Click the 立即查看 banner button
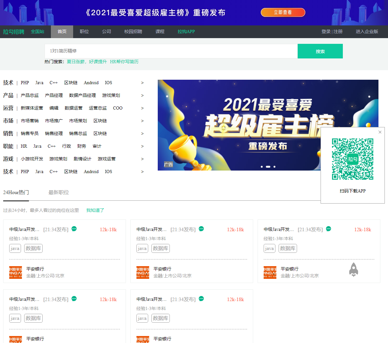 tap(282, 12)
